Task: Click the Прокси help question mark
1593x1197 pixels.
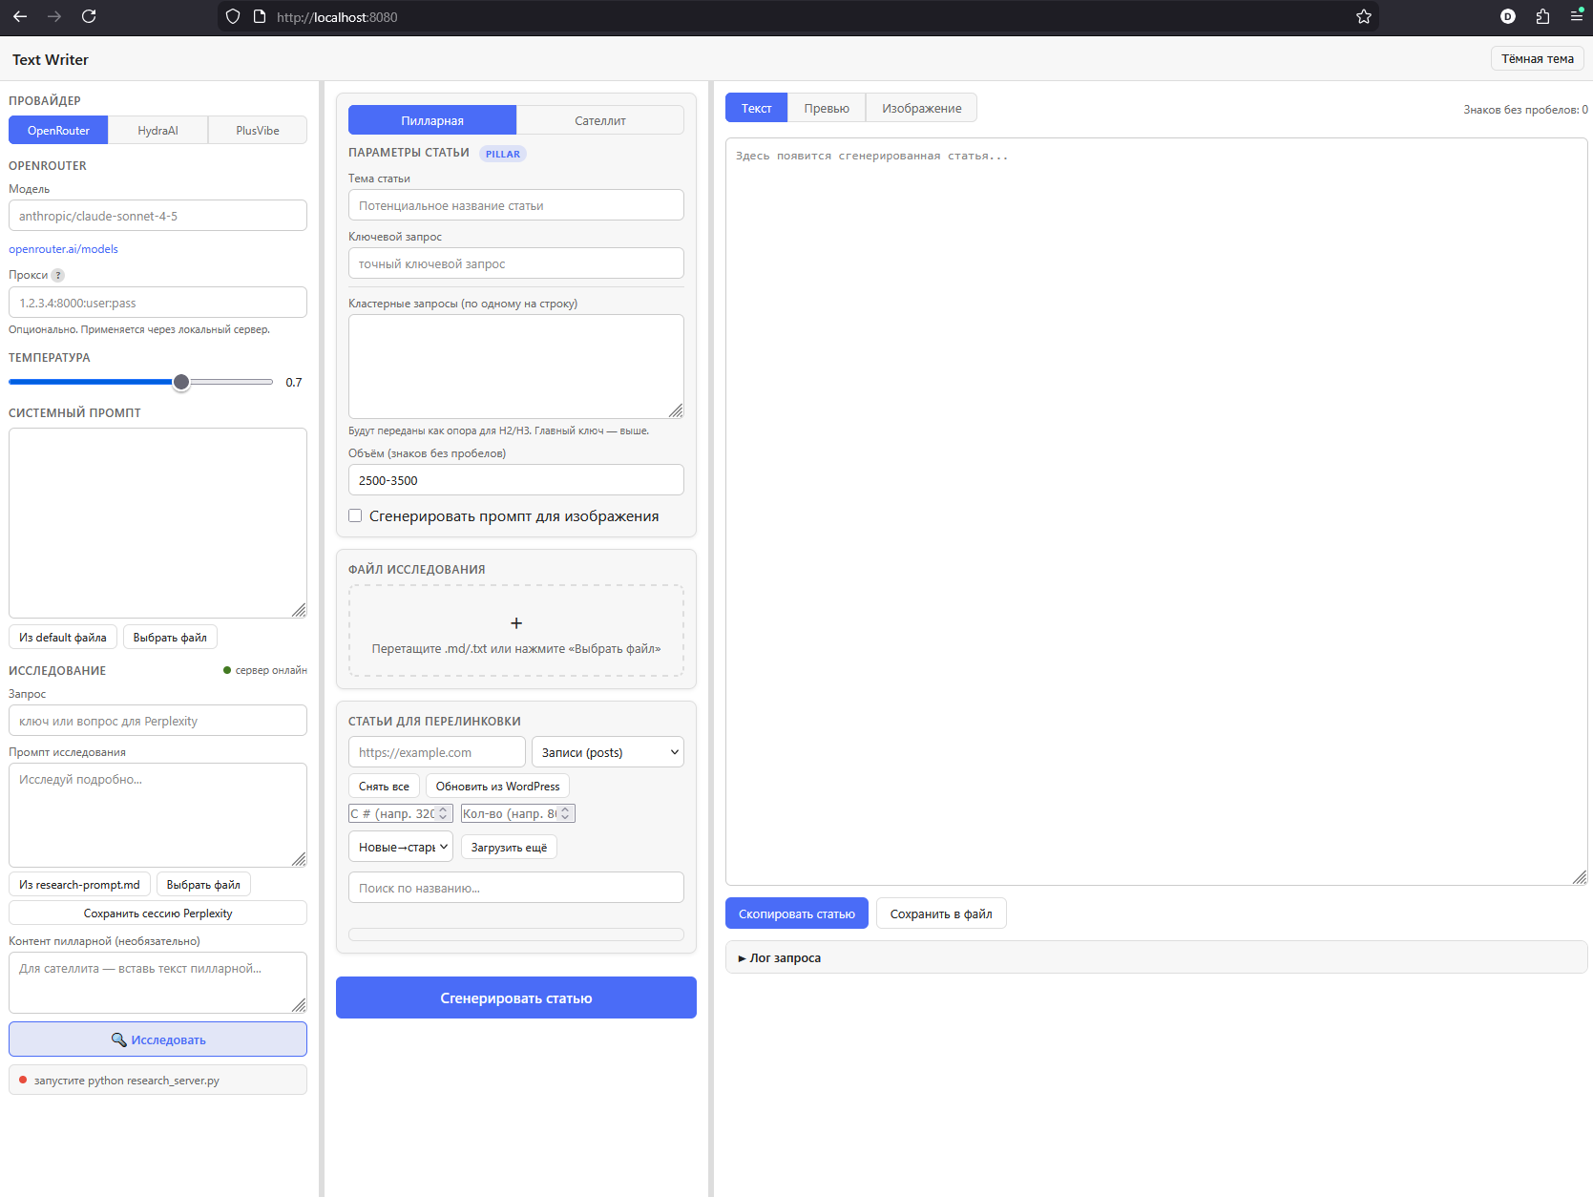Action: tap(58, 275)
